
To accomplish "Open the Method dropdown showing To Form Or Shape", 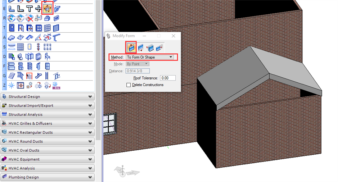I will coord(150,57).
